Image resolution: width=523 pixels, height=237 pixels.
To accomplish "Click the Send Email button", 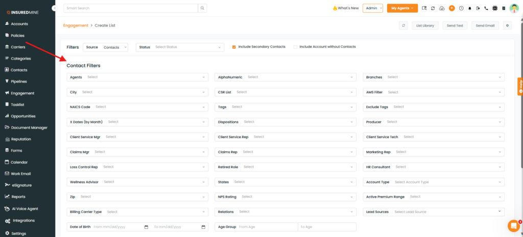I will coord(485,25).
